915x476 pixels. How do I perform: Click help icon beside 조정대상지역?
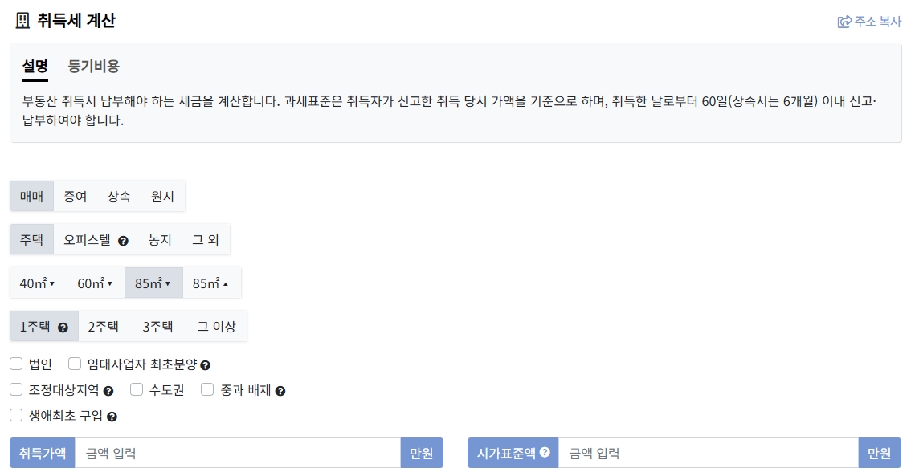tap(110, 390)
